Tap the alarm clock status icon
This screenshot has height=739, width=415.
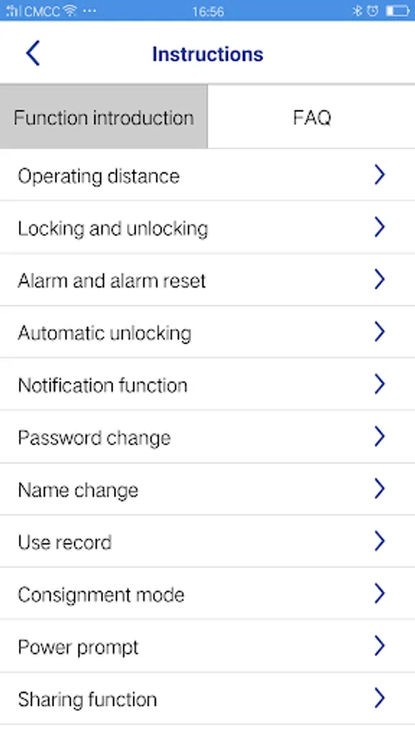pos(372,11)
